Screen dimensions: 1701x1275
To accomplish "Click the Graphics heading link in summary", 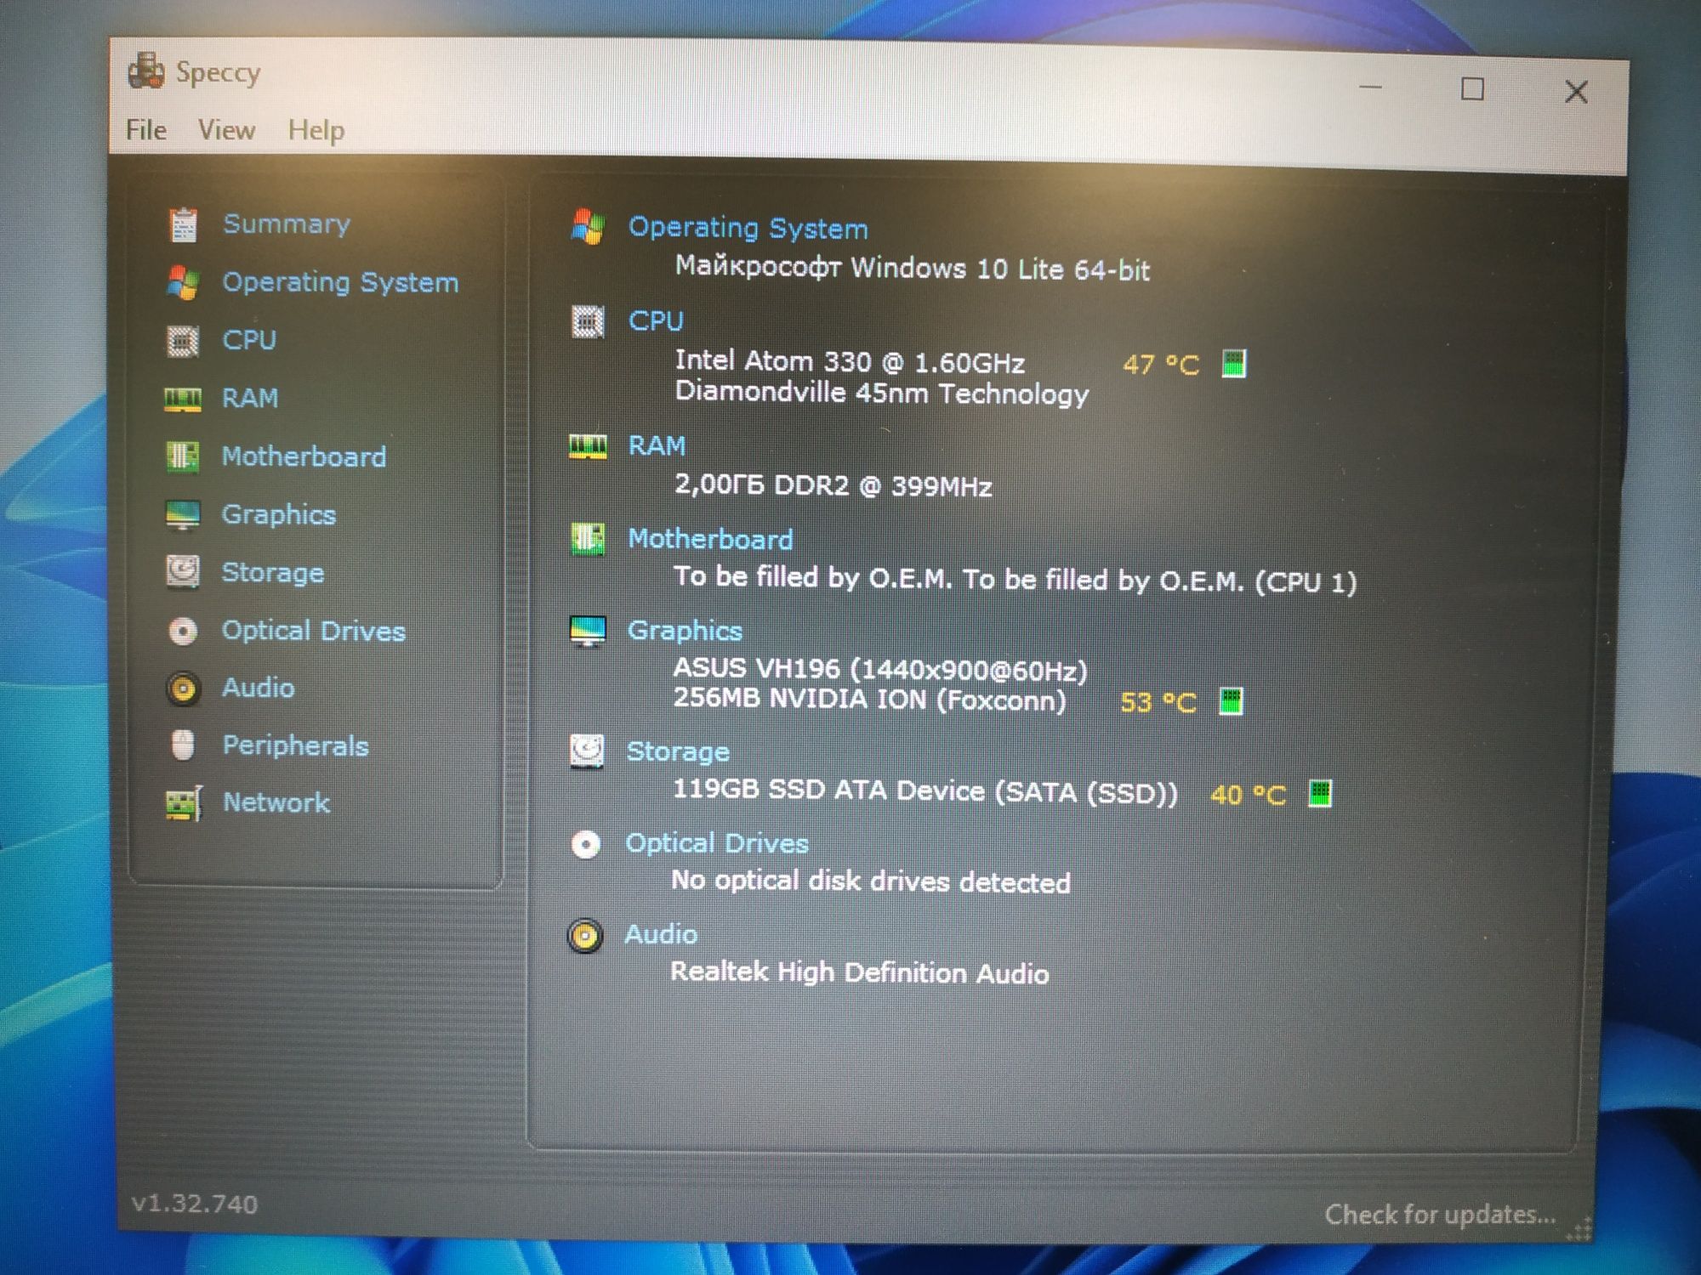I will (685, 631).
